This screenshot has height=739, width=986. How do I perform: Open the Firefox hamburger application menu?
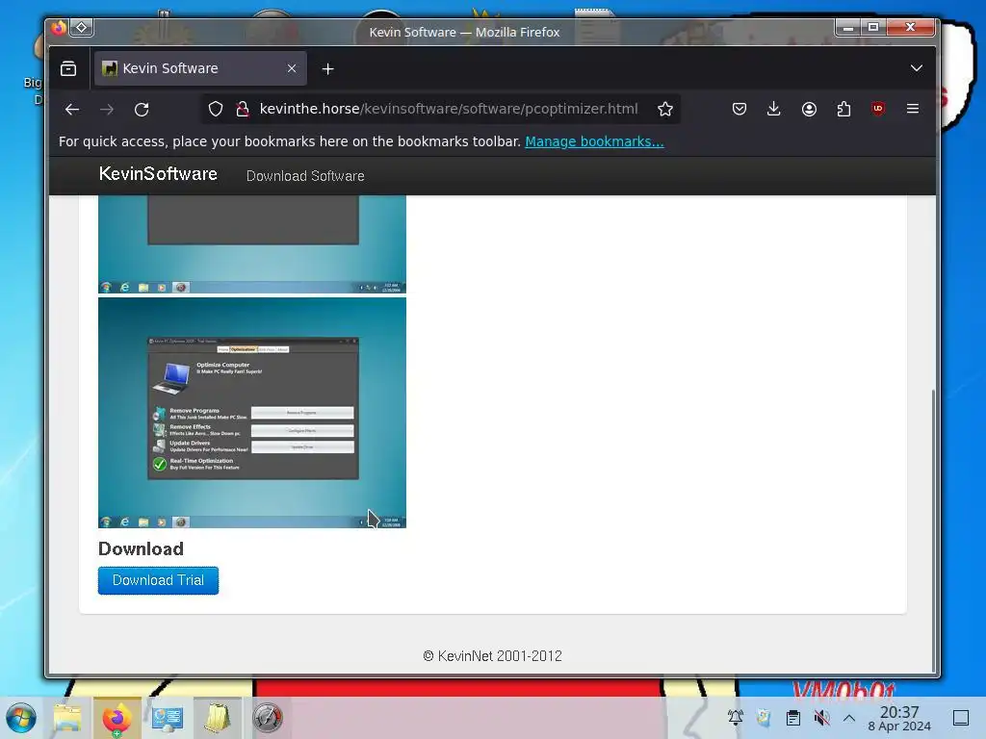click(x=913, y=109)
